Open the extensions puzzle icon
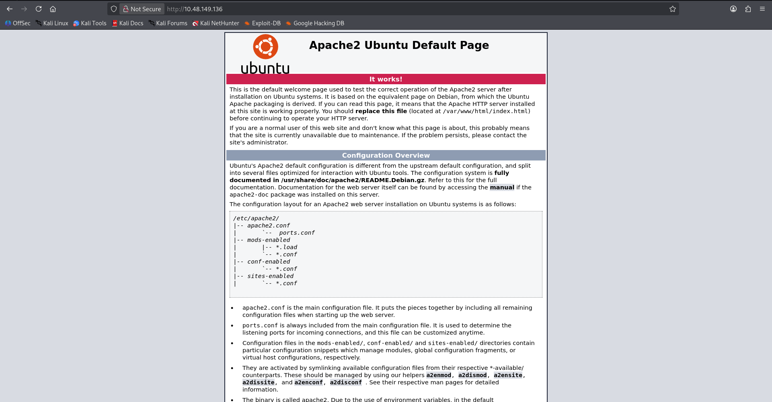 [748, 9]
